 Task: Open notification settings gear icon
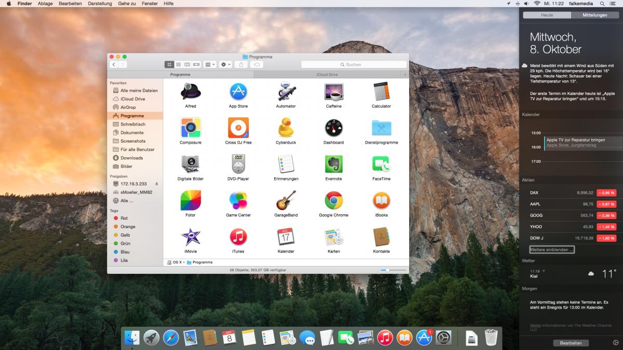click(616, 343)
